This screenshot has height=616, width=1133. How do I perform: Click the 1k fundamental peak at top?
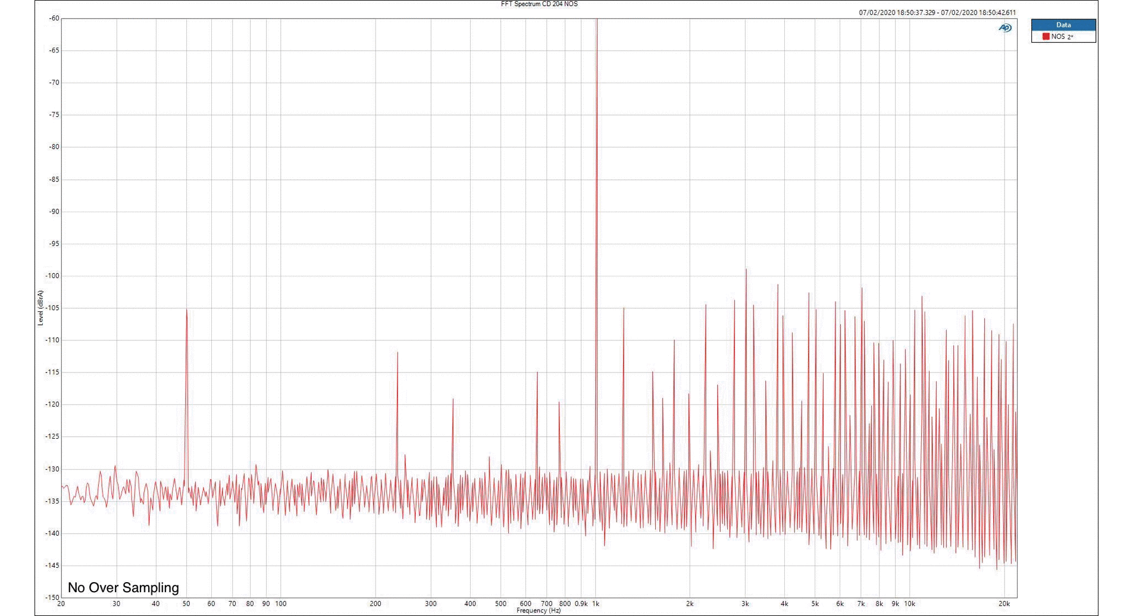pyautogui.click(x=596, y=21)
